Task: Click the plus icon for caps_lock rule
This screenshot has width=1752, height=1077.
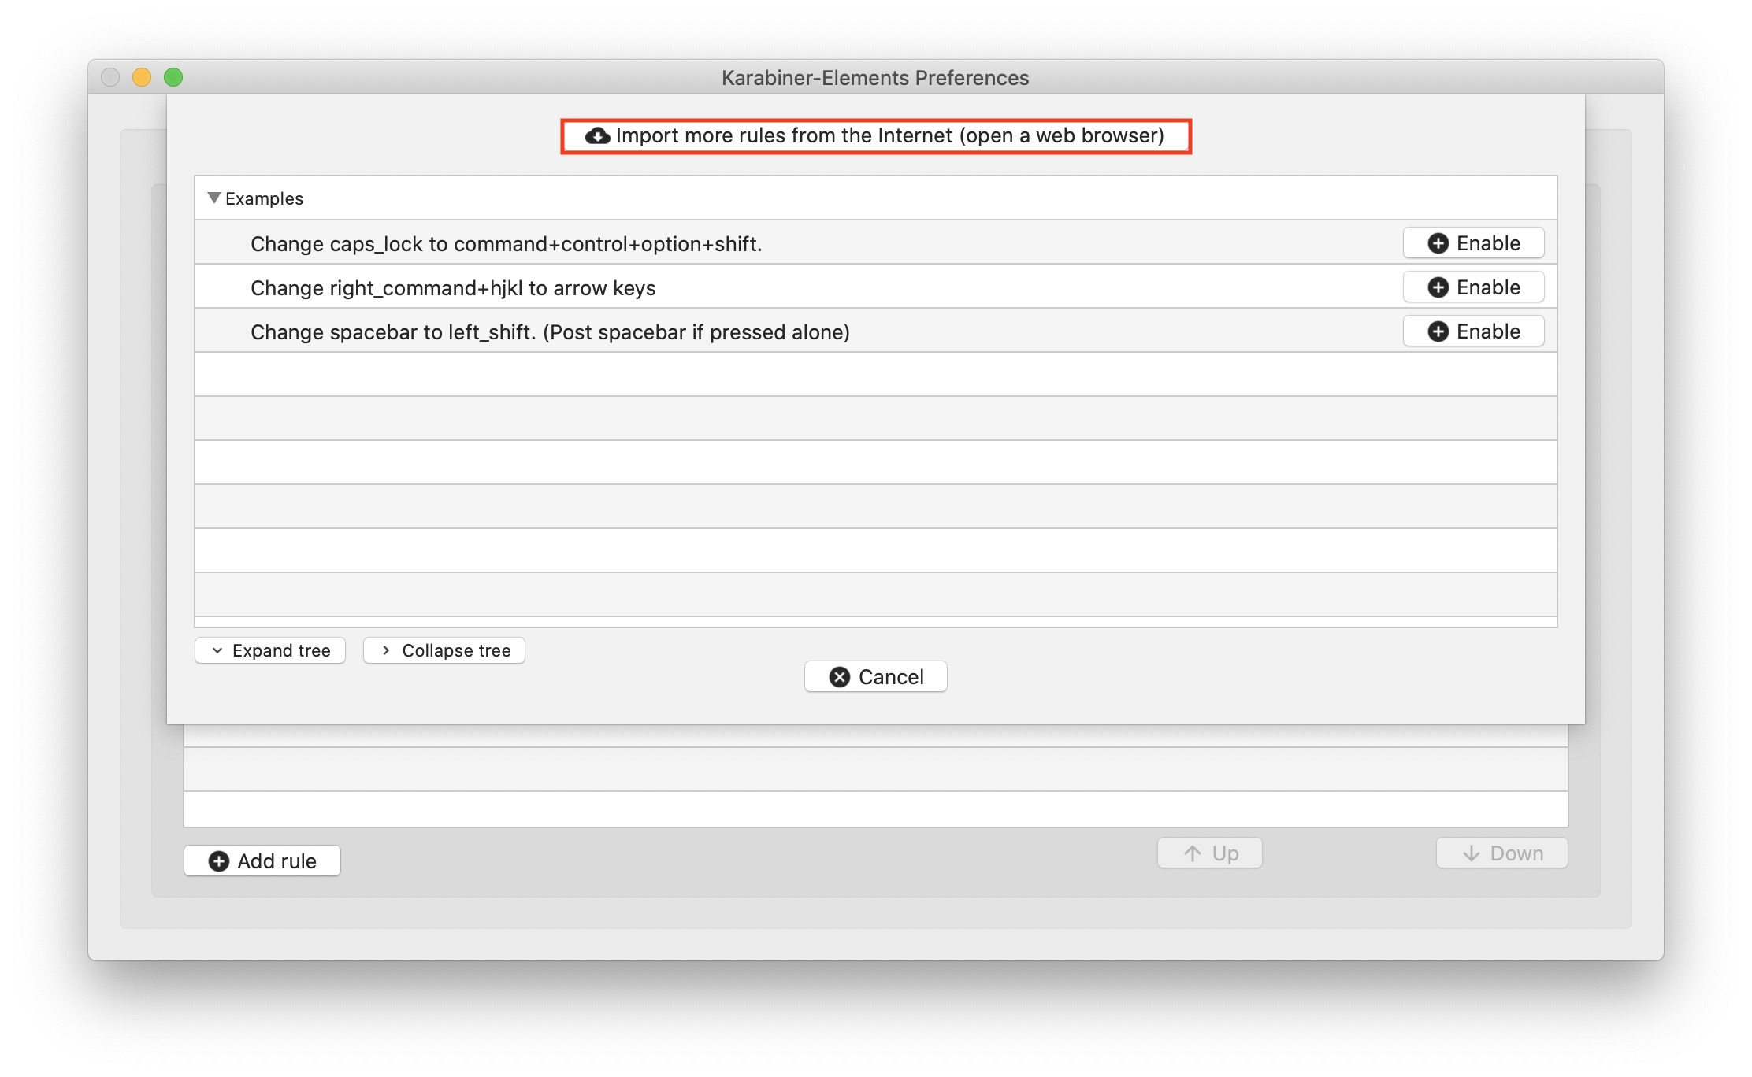Action: pos(1438,243)
